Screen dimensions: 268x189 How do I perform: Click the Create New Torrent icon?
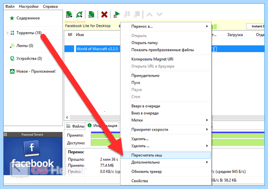(91, 14)
